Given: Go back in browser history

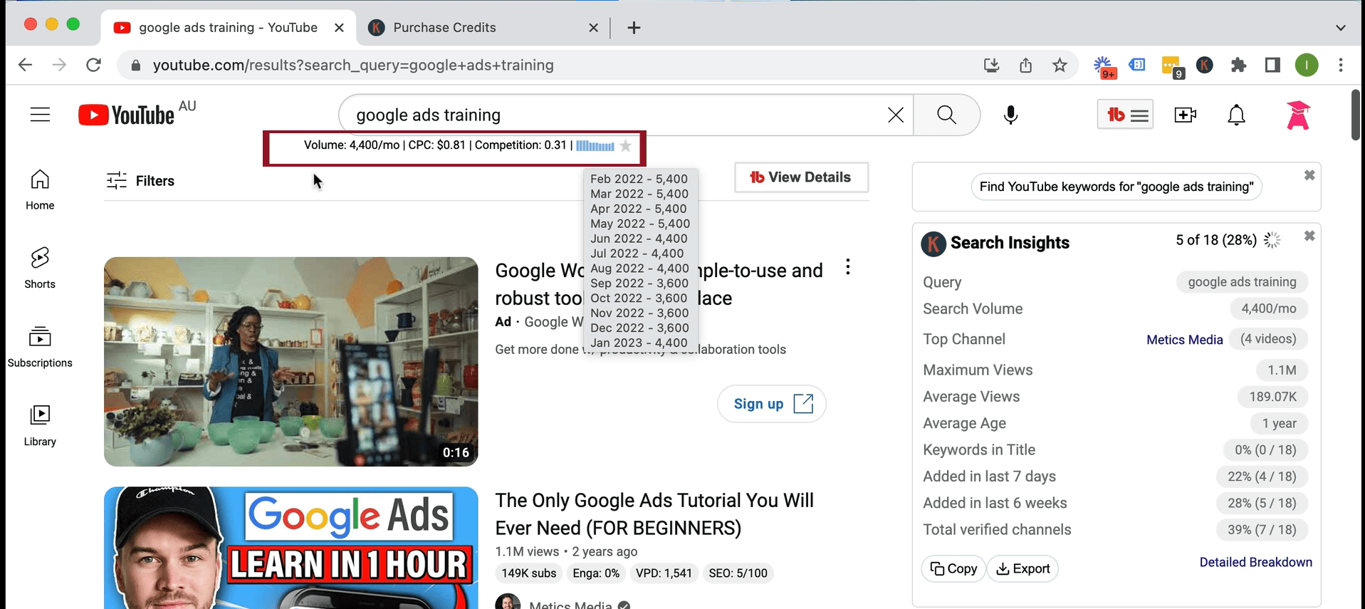Looking at the screenshot, I should (26, 65).
